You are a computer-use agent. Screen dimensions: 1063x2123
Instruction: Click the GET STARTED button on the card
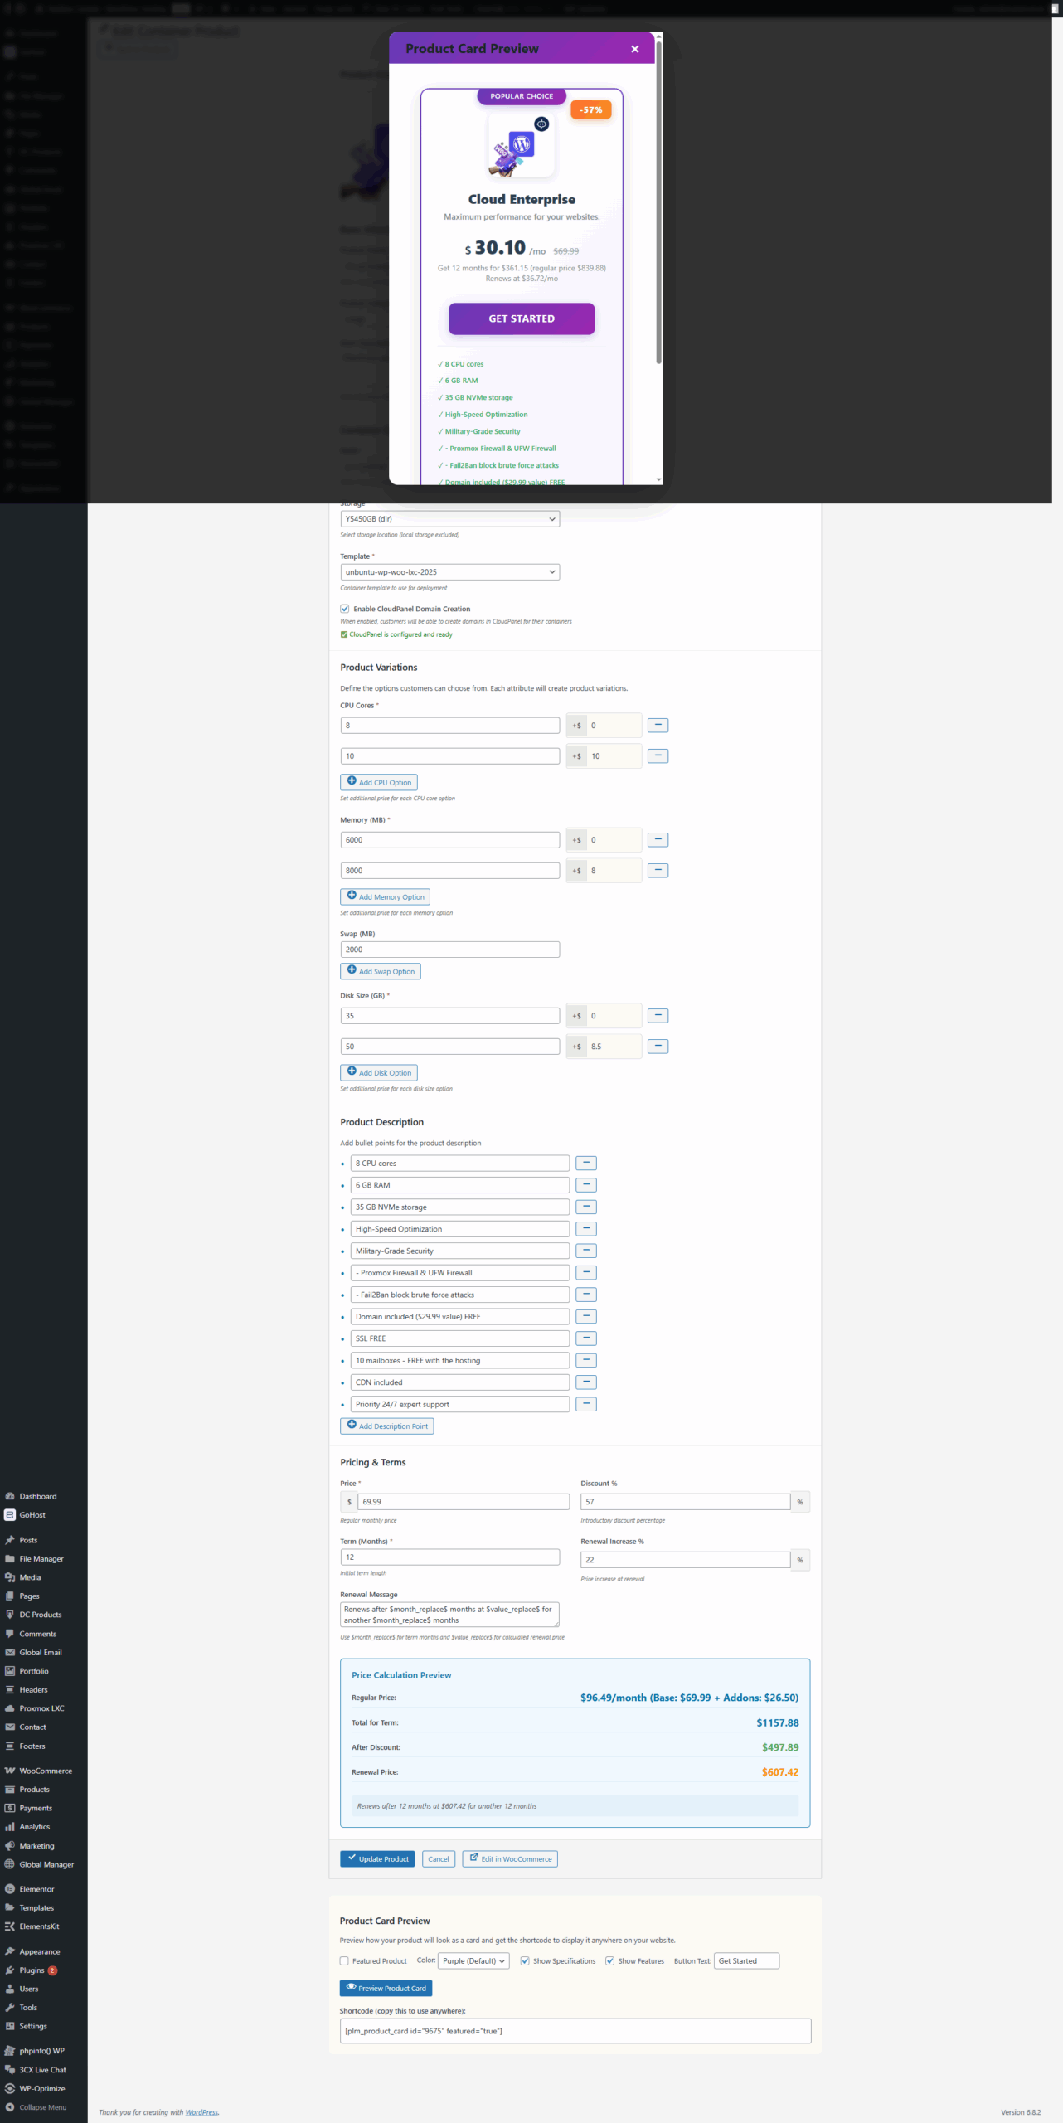point(521,318)
